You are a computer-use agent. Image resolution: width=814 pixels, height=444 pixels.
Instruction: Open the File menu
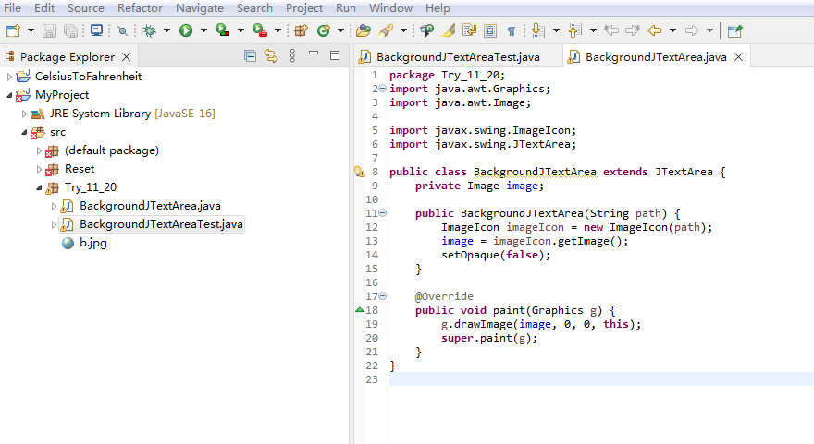[x=12, y=8]
